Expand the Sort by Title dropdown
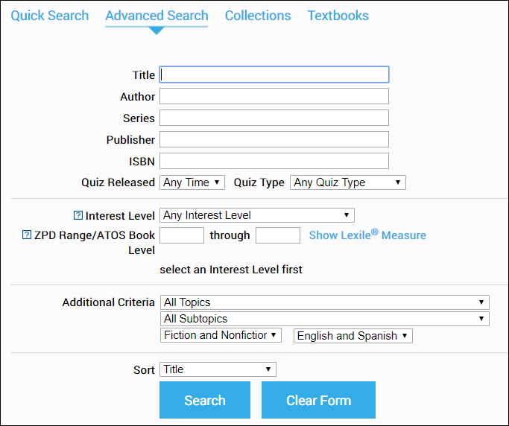The height and width of the screenshot is (426, 509). pyautogui.click(x=218, y=369)
